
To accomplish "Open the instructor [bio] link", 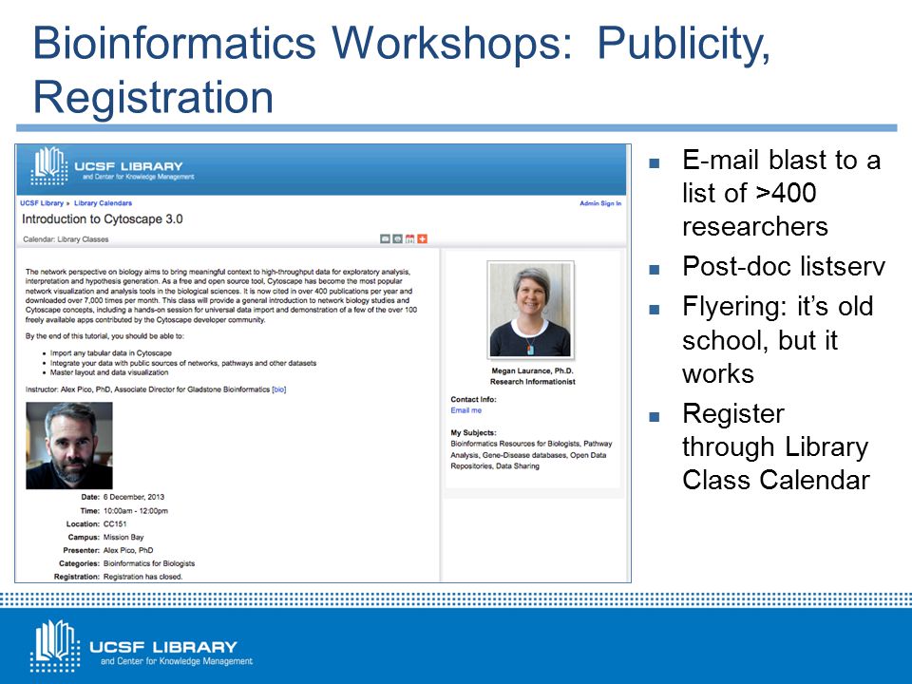I will [x=279, y=389].
